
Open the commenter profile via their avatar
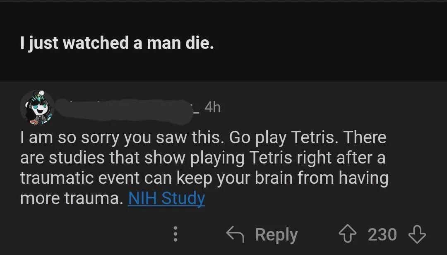[x=36, y=107]
